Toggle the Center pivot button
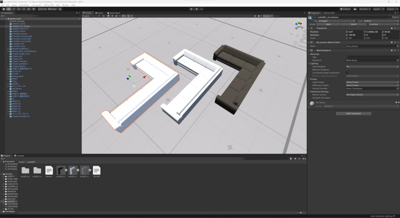This screenshot has height=218, width=400. (43, 9)
